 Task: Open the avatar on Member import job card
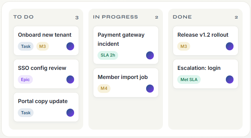(150, 89)
